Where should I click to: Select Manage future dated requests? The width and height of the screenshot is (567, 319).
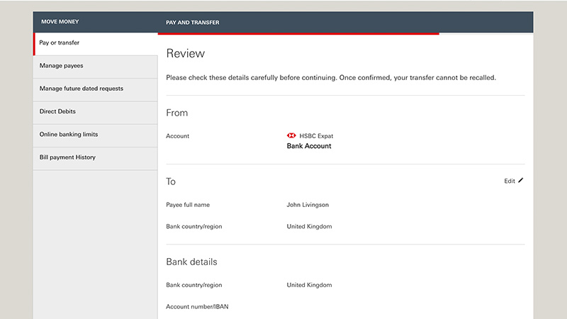click(x=96, y=90)
